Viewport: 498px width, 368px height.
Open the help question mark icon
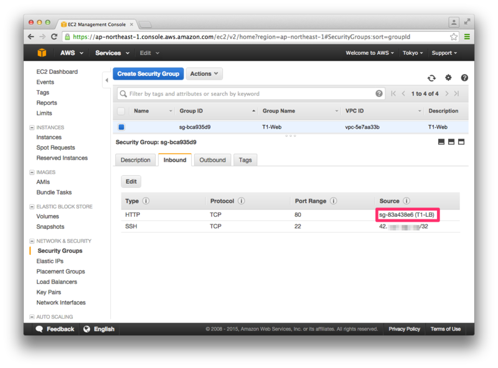(x=464, y=78)
